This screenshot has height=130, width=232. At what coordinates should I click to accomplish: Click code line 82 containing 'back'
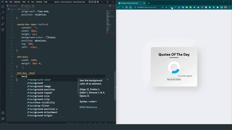click(61, 76)
